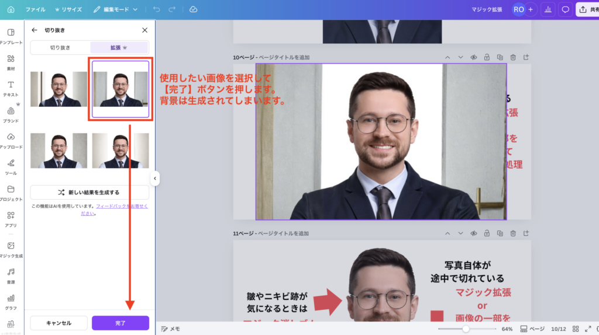
Task: Click the zoom slider handle
Action: [x=466, y=329]
